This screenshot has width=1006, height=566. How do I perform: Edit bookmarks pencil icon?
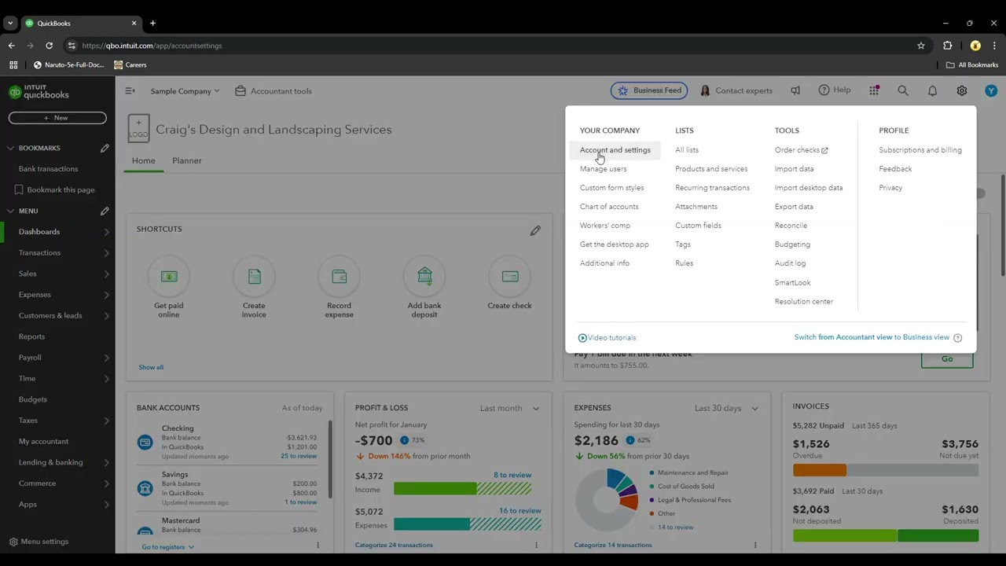coord(105,148)
